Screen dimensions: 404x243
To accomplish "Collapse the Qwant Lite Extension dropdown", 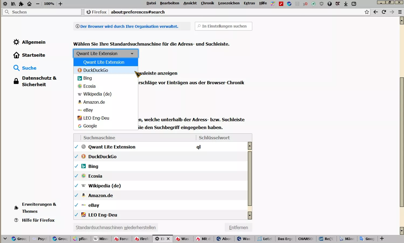I will [106, 53].
